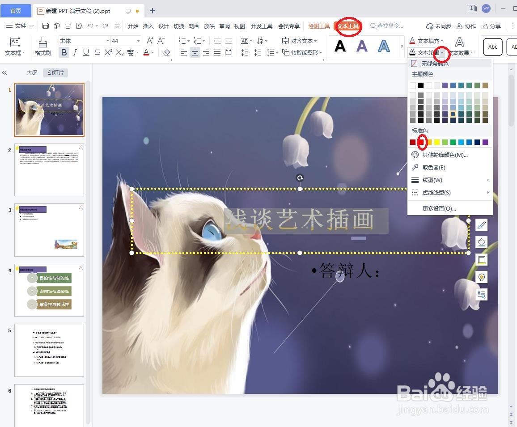The image size is (517, 427).
Task: Toggle italic formatting
Action: [75, 52]
